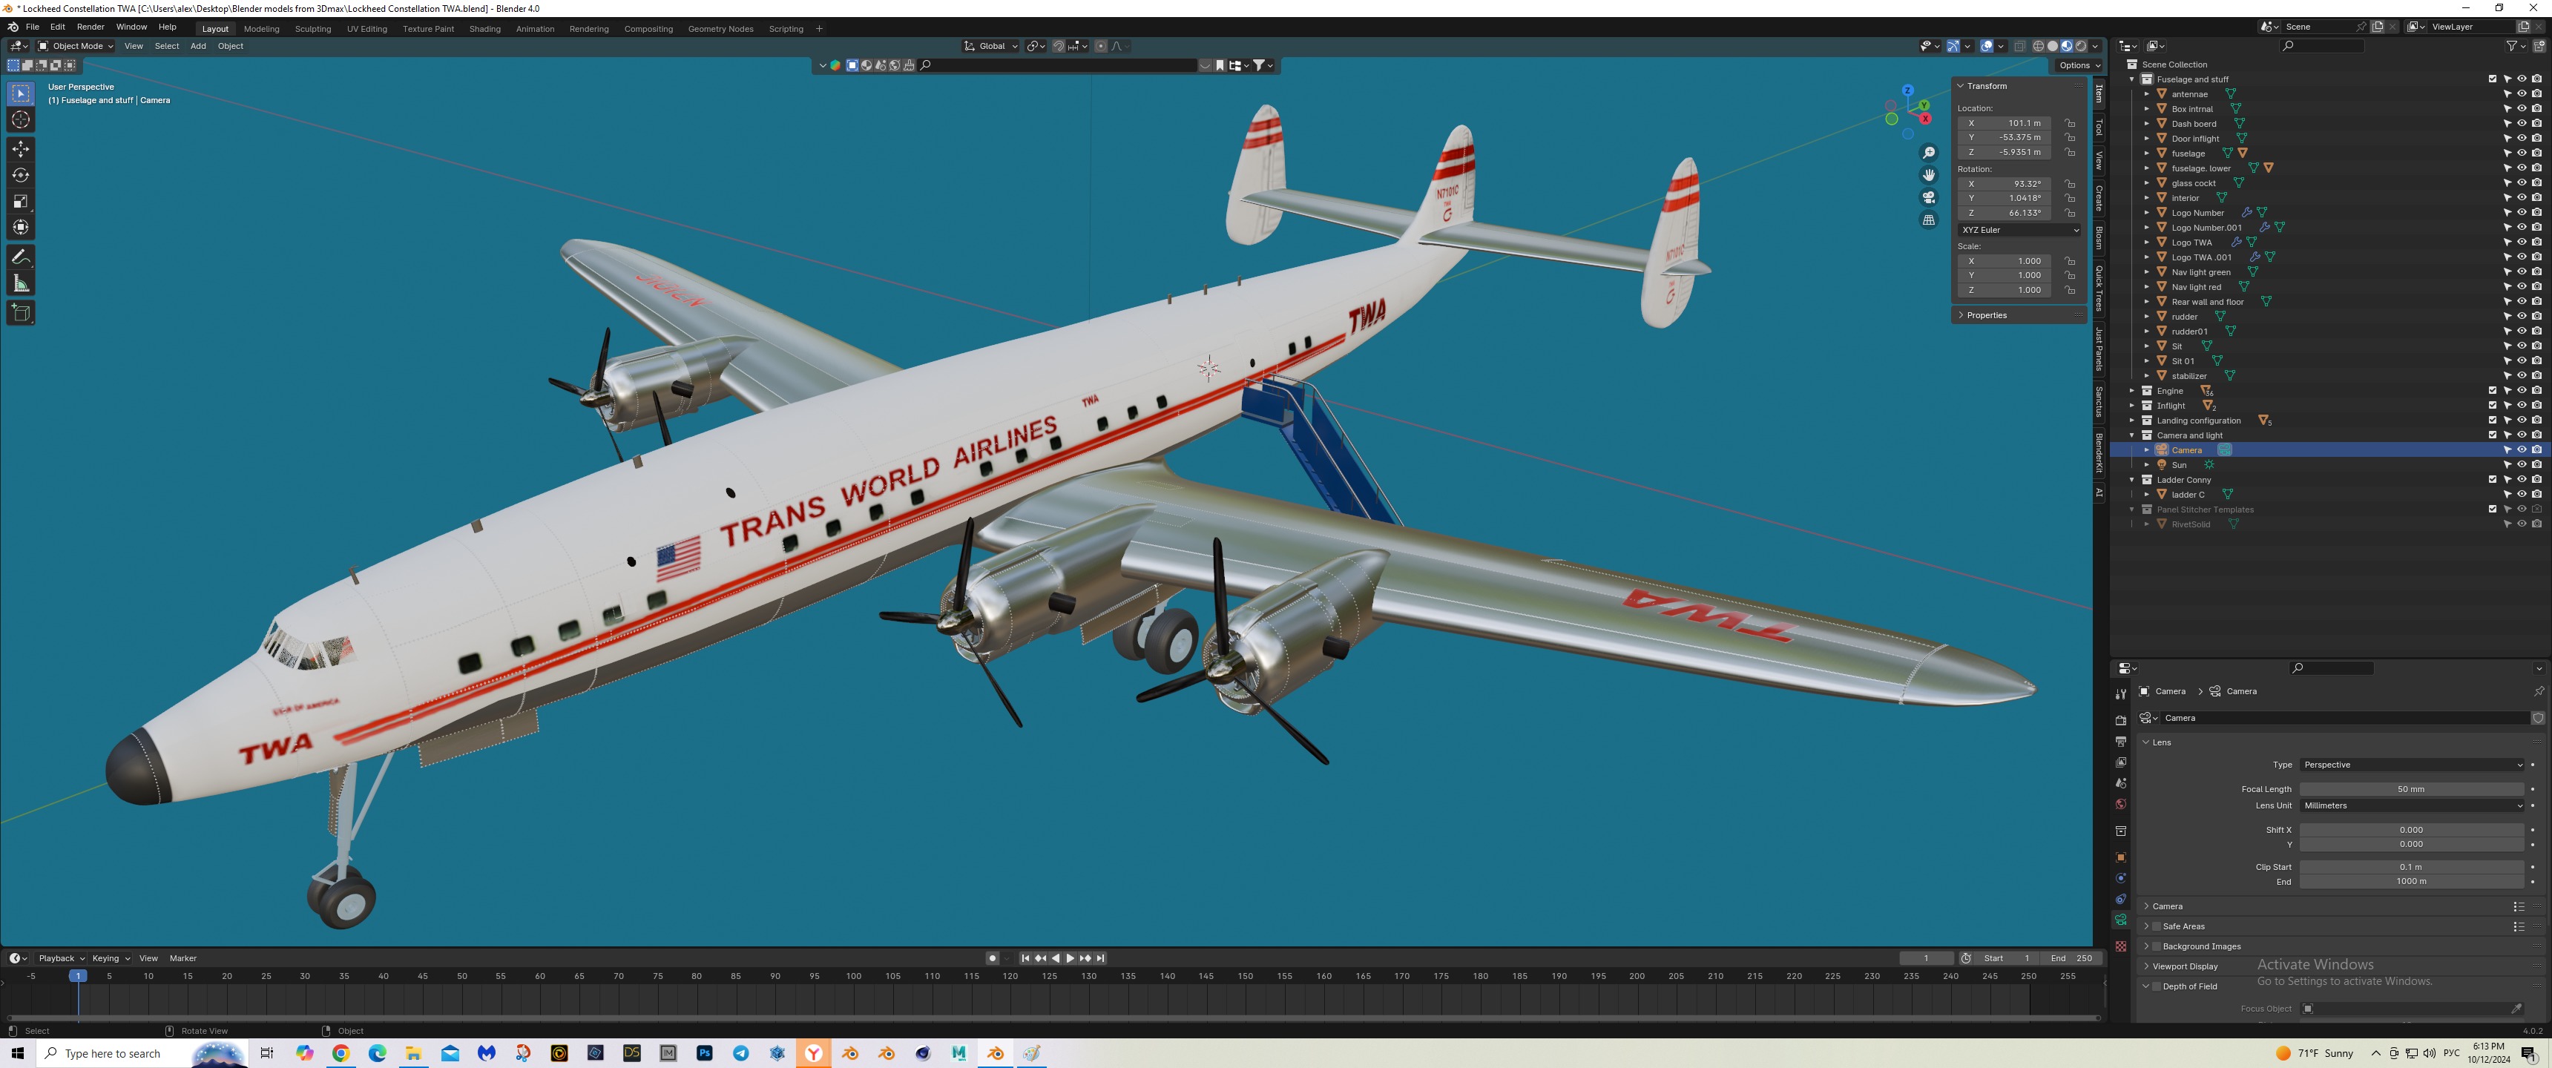
Task: Open the Geometry Nodes workspace tab
Action: [x=720, y=29]
